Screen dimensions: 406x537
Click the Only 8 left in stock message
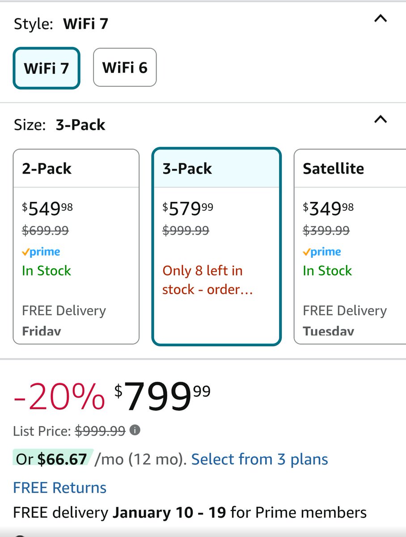pos(208,280)
